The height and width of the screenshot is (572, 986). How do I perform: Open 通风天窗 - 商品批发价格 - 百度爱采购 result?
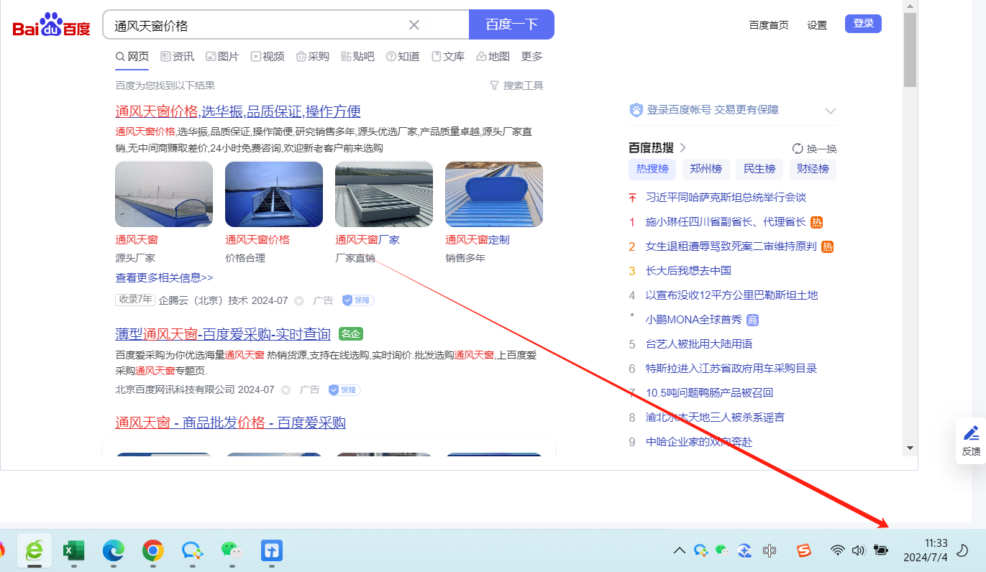coord(230,423)
